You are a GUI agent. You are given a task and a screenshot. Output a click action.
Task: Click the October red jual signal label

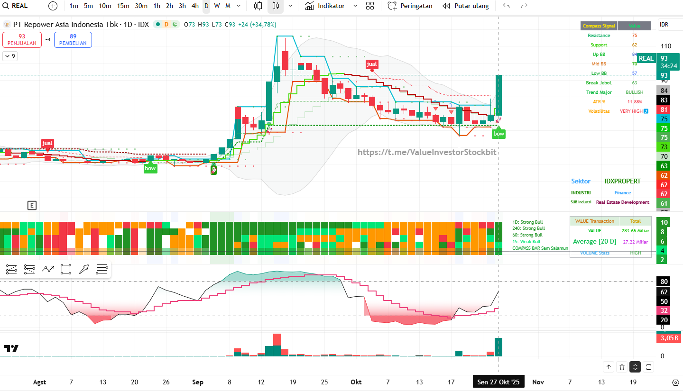tap(372, 64)
